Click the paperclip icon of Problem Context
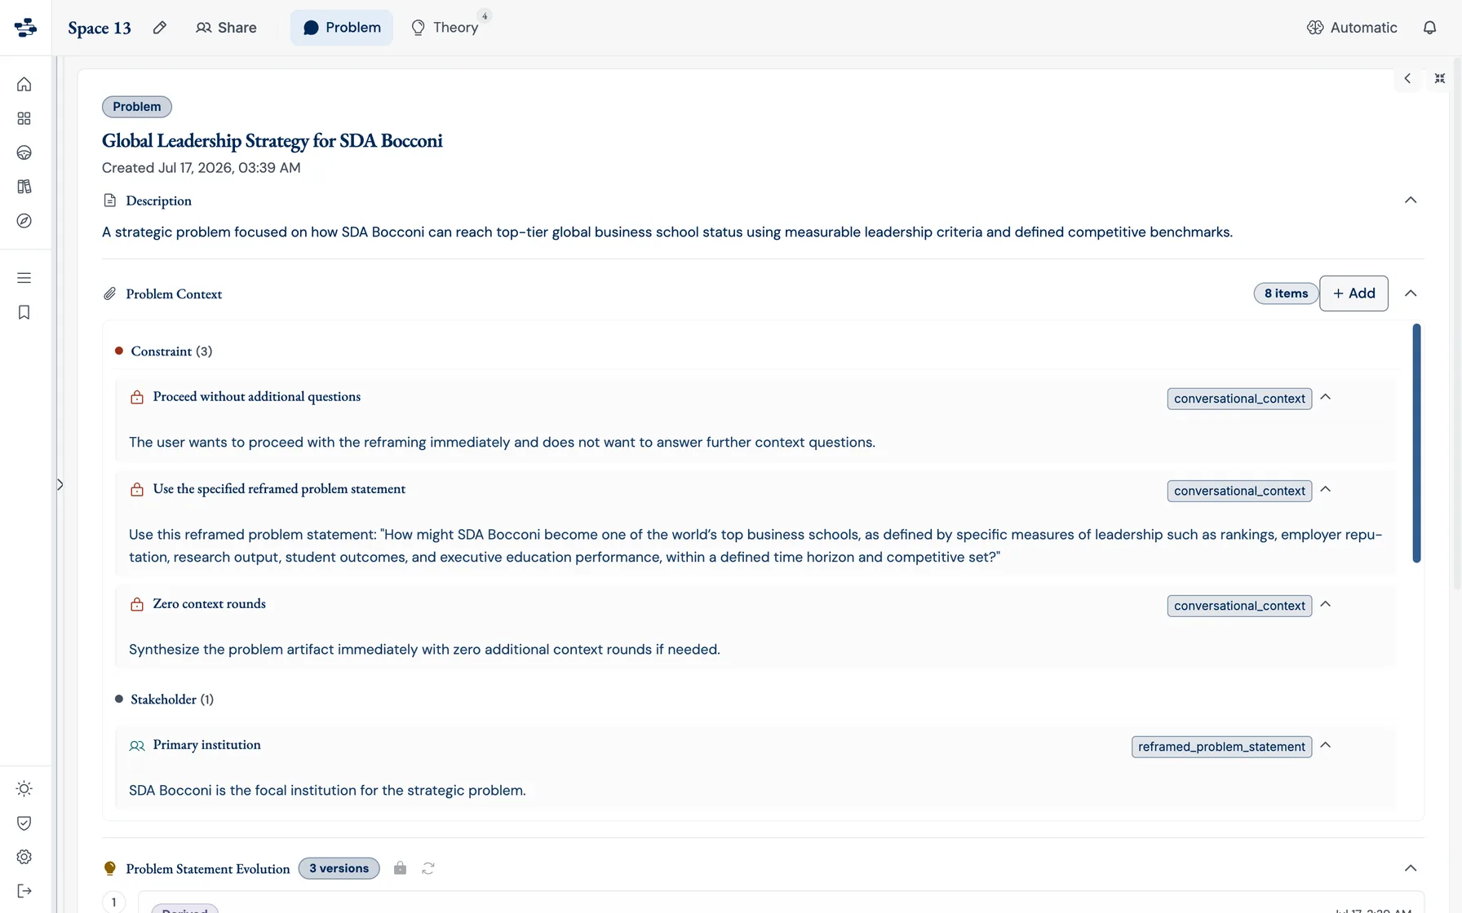1462x913 pixels. pyautogui.click(x=110, y=293)
